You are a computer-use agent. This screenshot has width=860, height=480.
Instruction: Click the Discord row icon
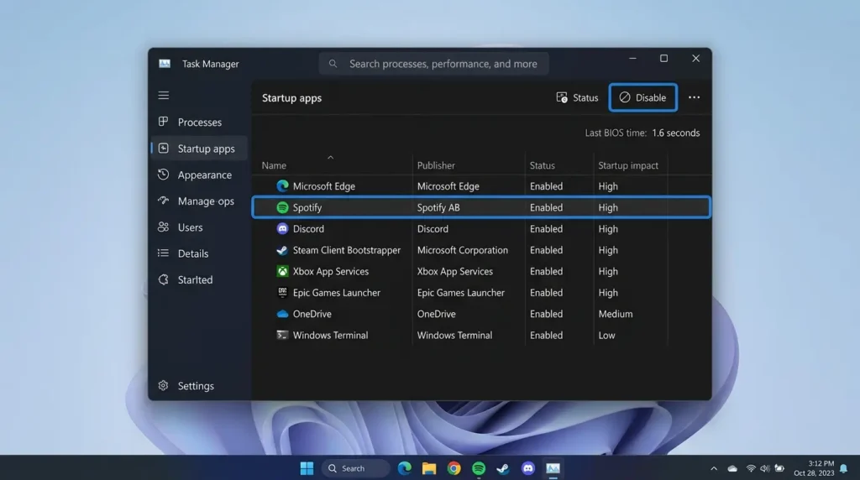pos(282,229)
